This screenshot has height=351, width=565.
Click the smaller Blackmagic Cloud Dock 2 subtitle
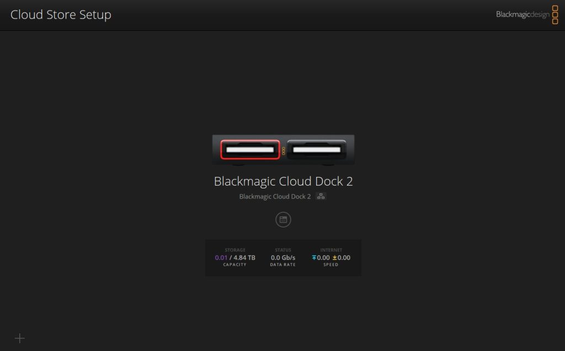pos(275,196)
